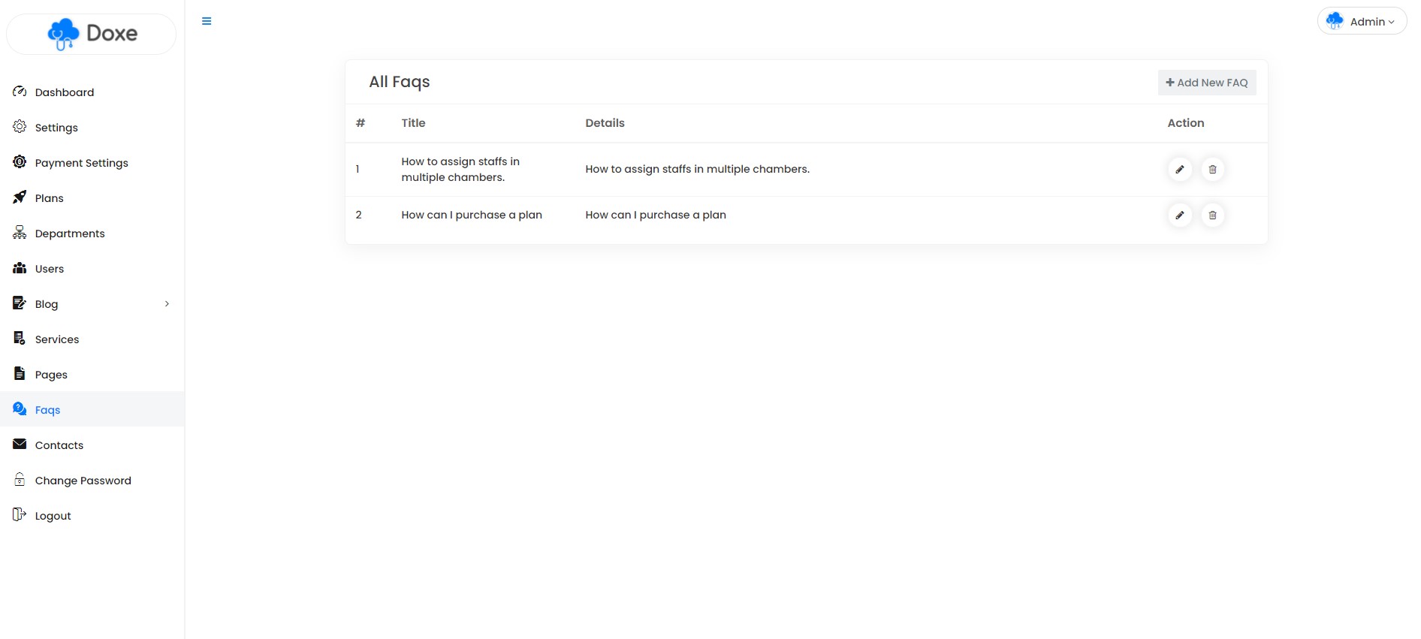The image size is (1421, 639).
Task: Click Add New FAQ button
Action: click(1207, 83)
